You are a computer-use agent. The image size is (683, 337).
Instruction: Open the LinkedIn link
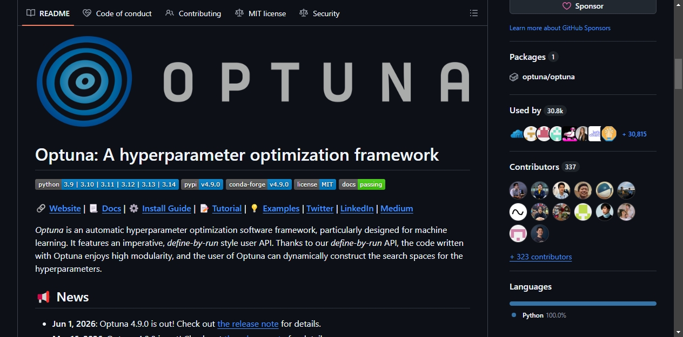pyautogui.click(x=357, y=209)
